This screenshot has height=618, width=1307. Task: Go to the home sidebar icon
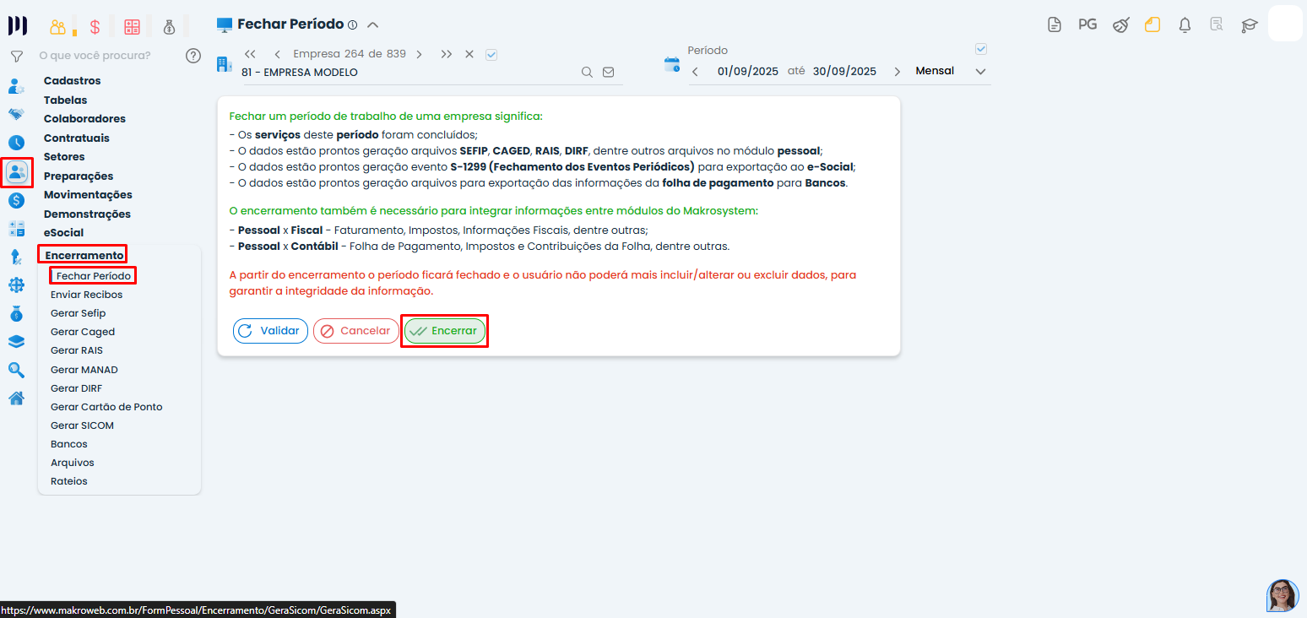click(x=16, y=398)
